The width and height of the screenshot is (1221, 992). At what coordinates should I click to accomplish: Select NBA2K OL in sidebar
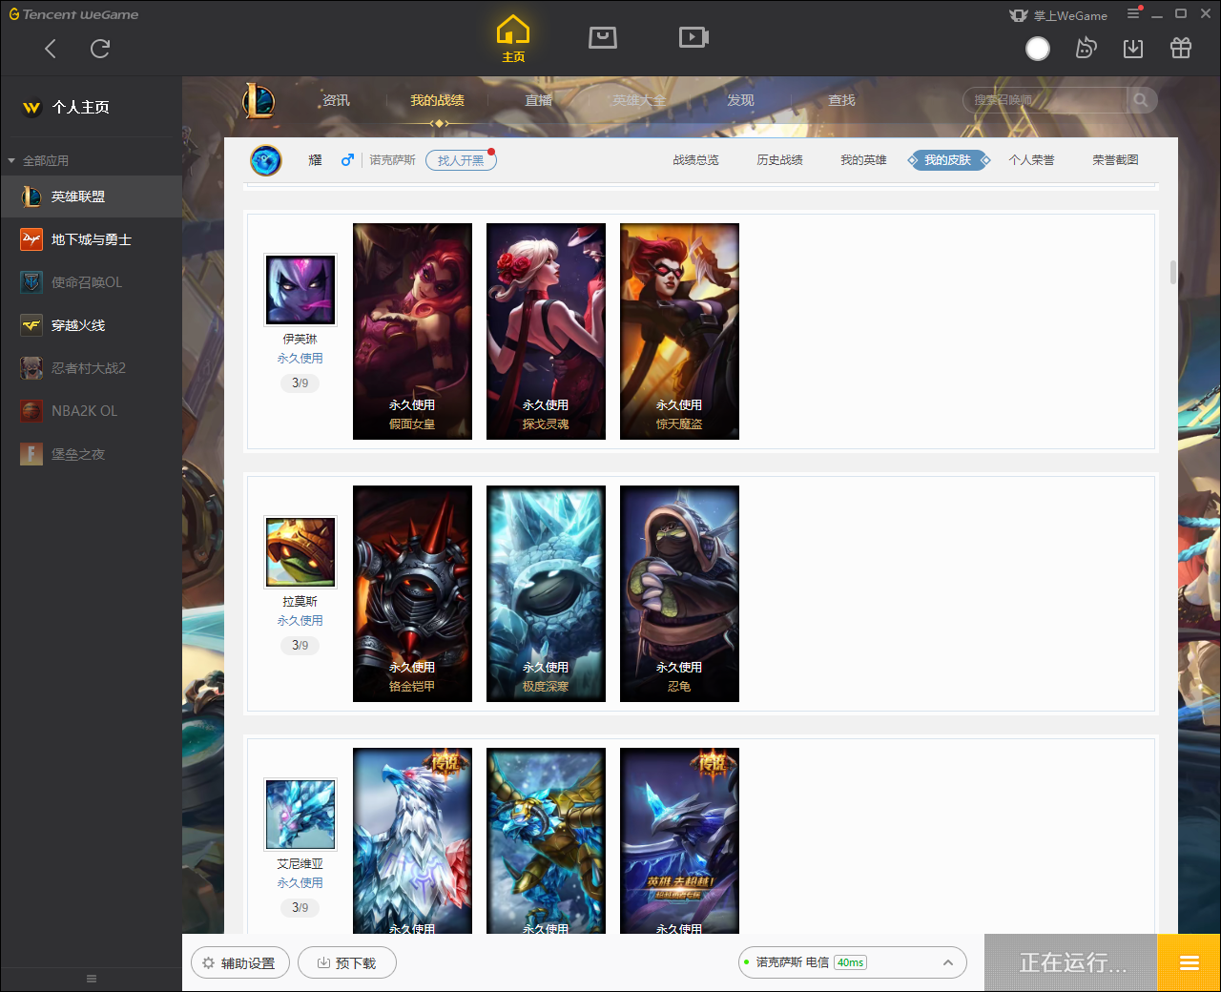[91, 411]
